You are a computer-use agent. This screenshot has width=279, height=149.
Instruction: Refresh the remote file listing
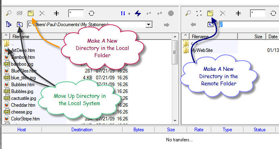[273, 13]
